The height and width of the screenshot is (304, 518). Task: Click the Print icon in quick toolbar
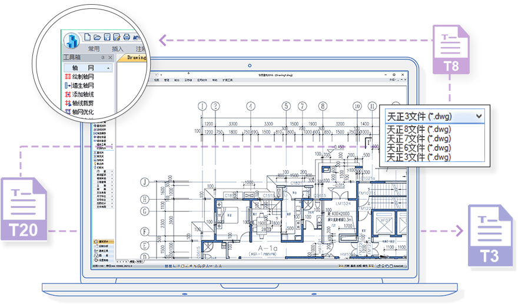click(x=127, y=38)
